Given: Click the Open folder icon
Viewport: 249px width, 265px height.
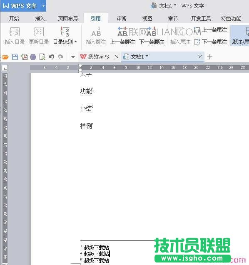Looking at the screenshot, I should point(5,57).
